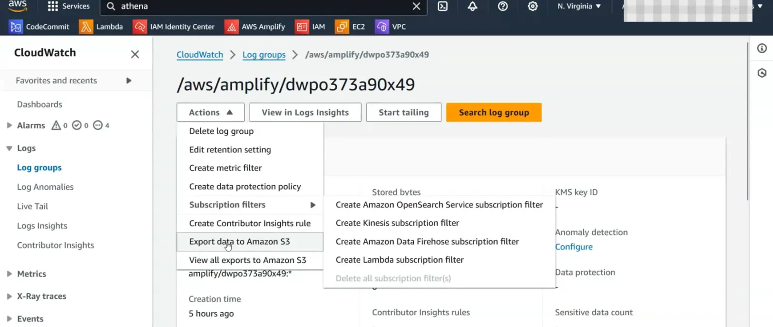773x327 pixels.
Task: Collapse the Actions dropdown
Action: (210, 112)
